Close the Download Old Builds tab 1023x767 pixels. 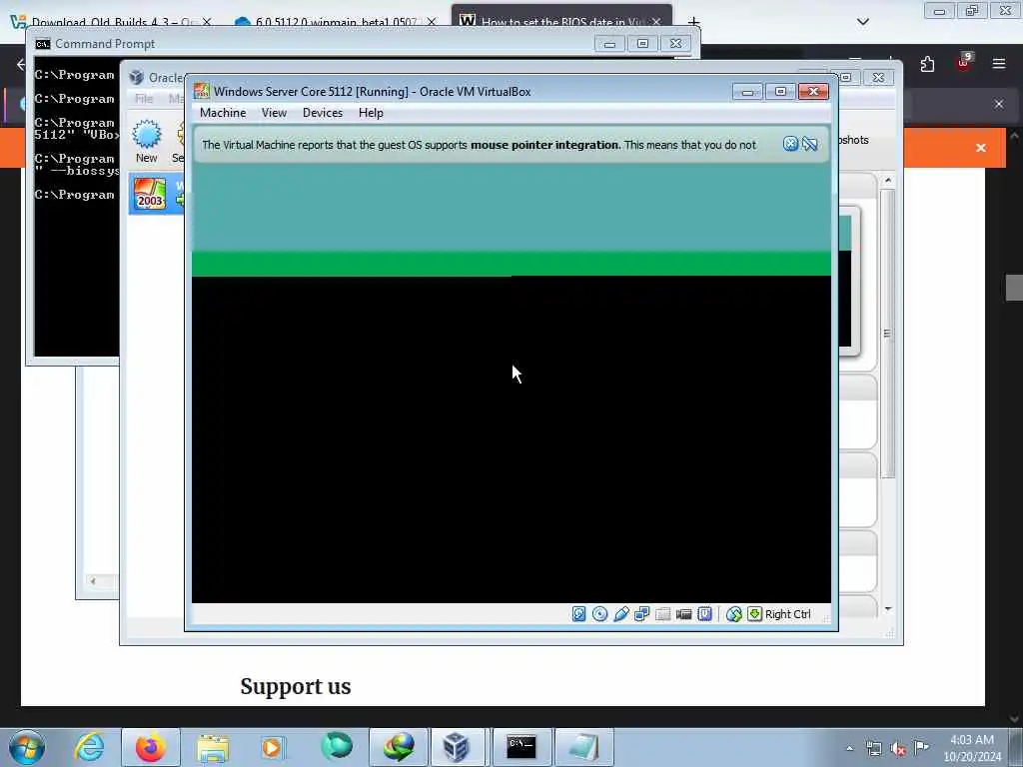click(x=207, y=22)
